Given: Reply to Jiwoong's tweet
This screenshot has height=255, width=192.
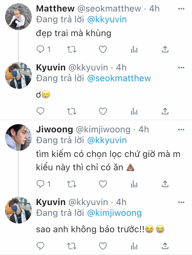Looking at the screenshot, I should (40, 184).
